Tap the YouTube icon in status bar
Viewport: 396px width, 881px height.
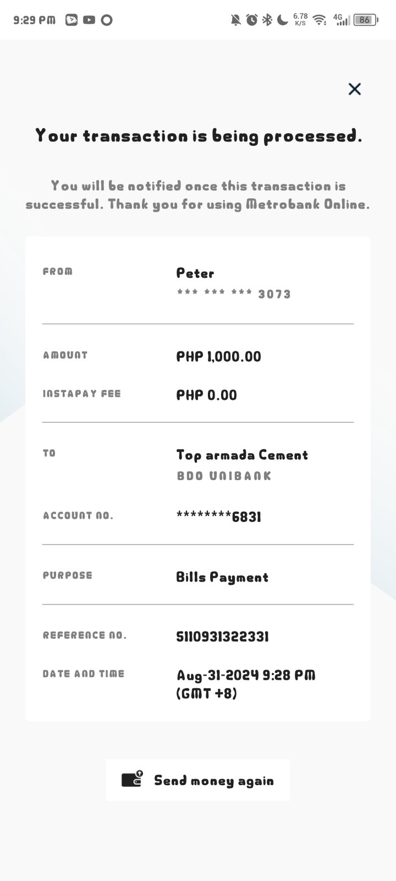point(89,20)
